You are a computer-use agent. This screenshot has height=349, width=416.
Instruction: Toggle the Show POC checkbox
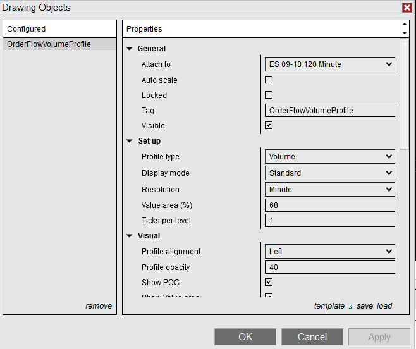(x=269, y=283)
